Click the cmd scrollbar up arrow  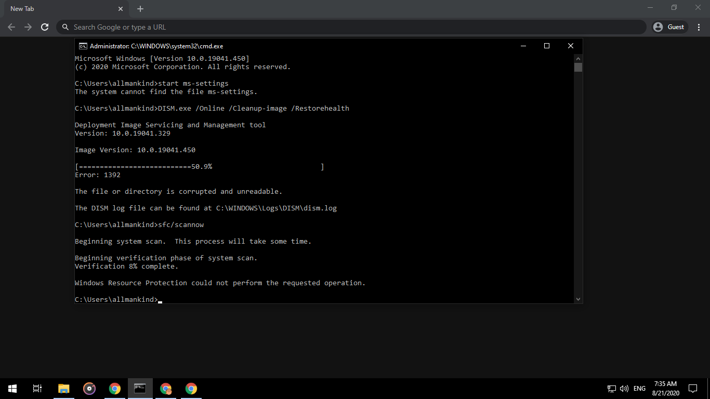pyautogui.click(x=578, y=59)
